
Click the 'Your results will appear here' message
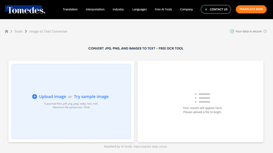tap(202, 108)
